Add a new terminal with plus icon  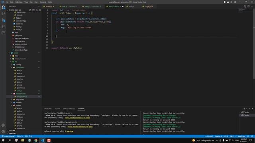point(244,108)
